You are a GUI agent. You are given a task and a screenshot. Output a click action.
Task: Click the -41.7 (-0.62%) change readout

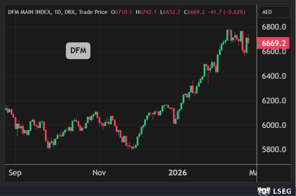click(227, 12)
